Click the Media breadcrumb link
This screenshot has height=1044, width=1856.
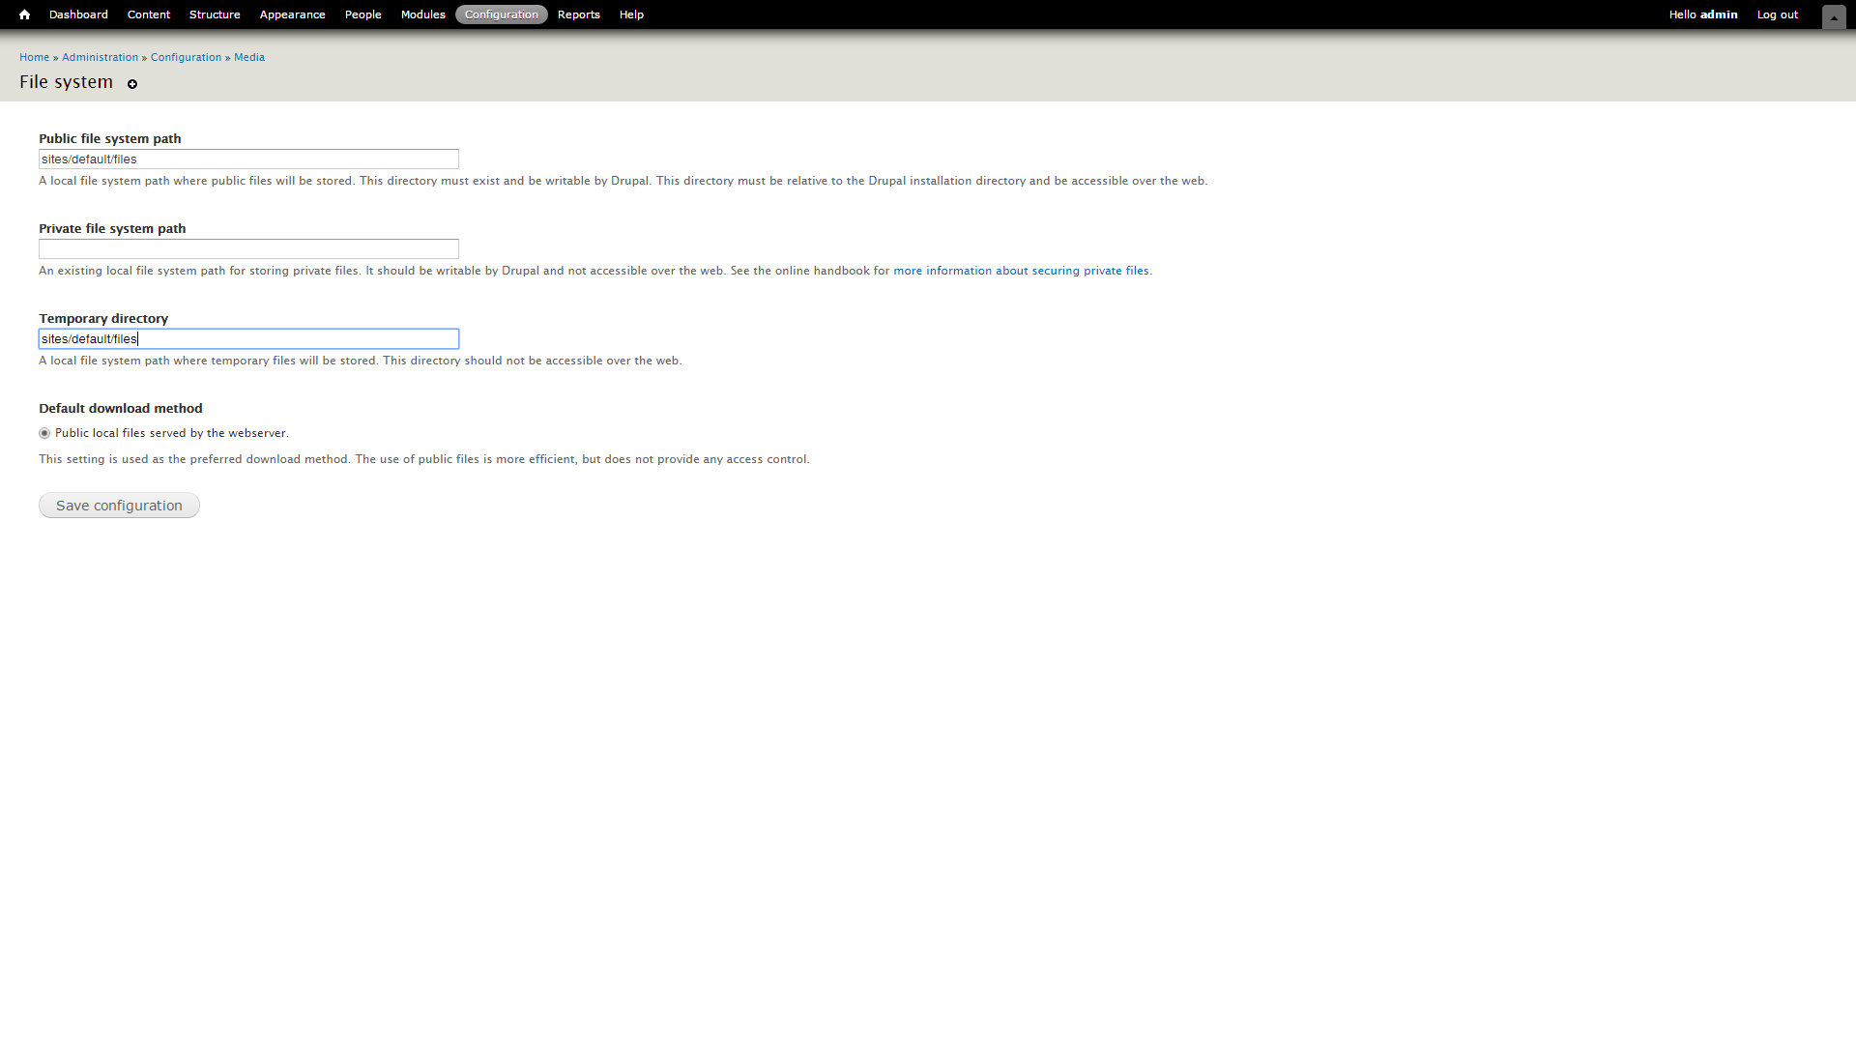248,56
